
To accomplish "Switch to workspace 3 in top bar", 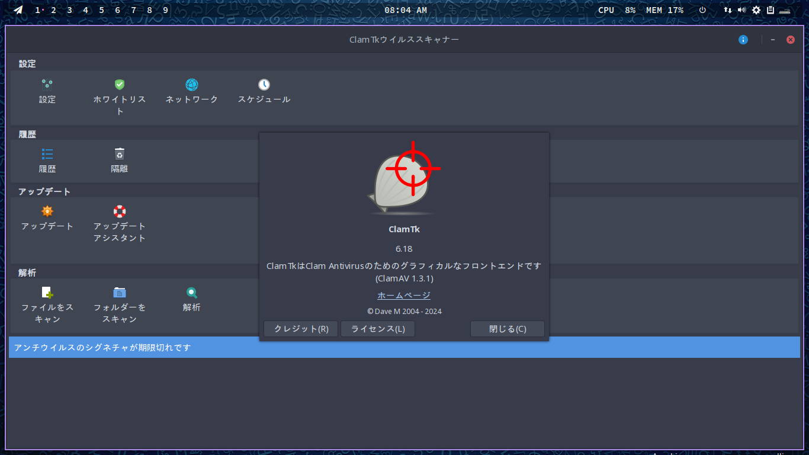I will (69, 10).
